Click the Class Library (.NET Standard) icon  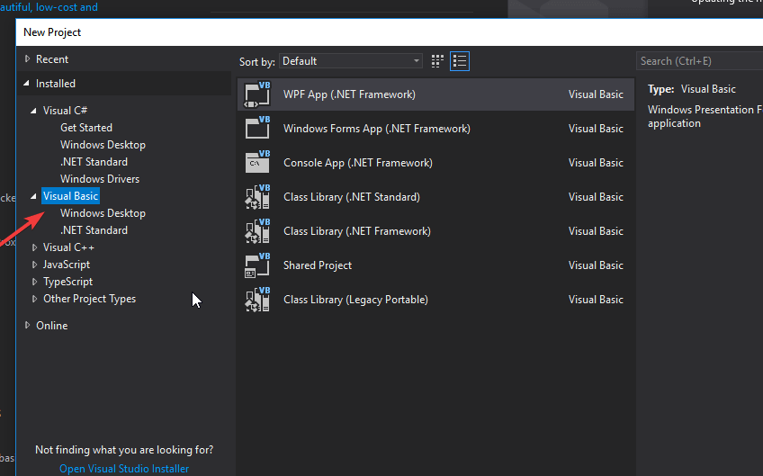point(257,197)
